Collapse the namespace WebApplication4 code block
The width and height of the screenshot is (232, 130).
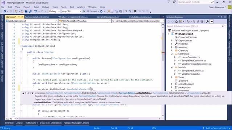coord(21,46)
